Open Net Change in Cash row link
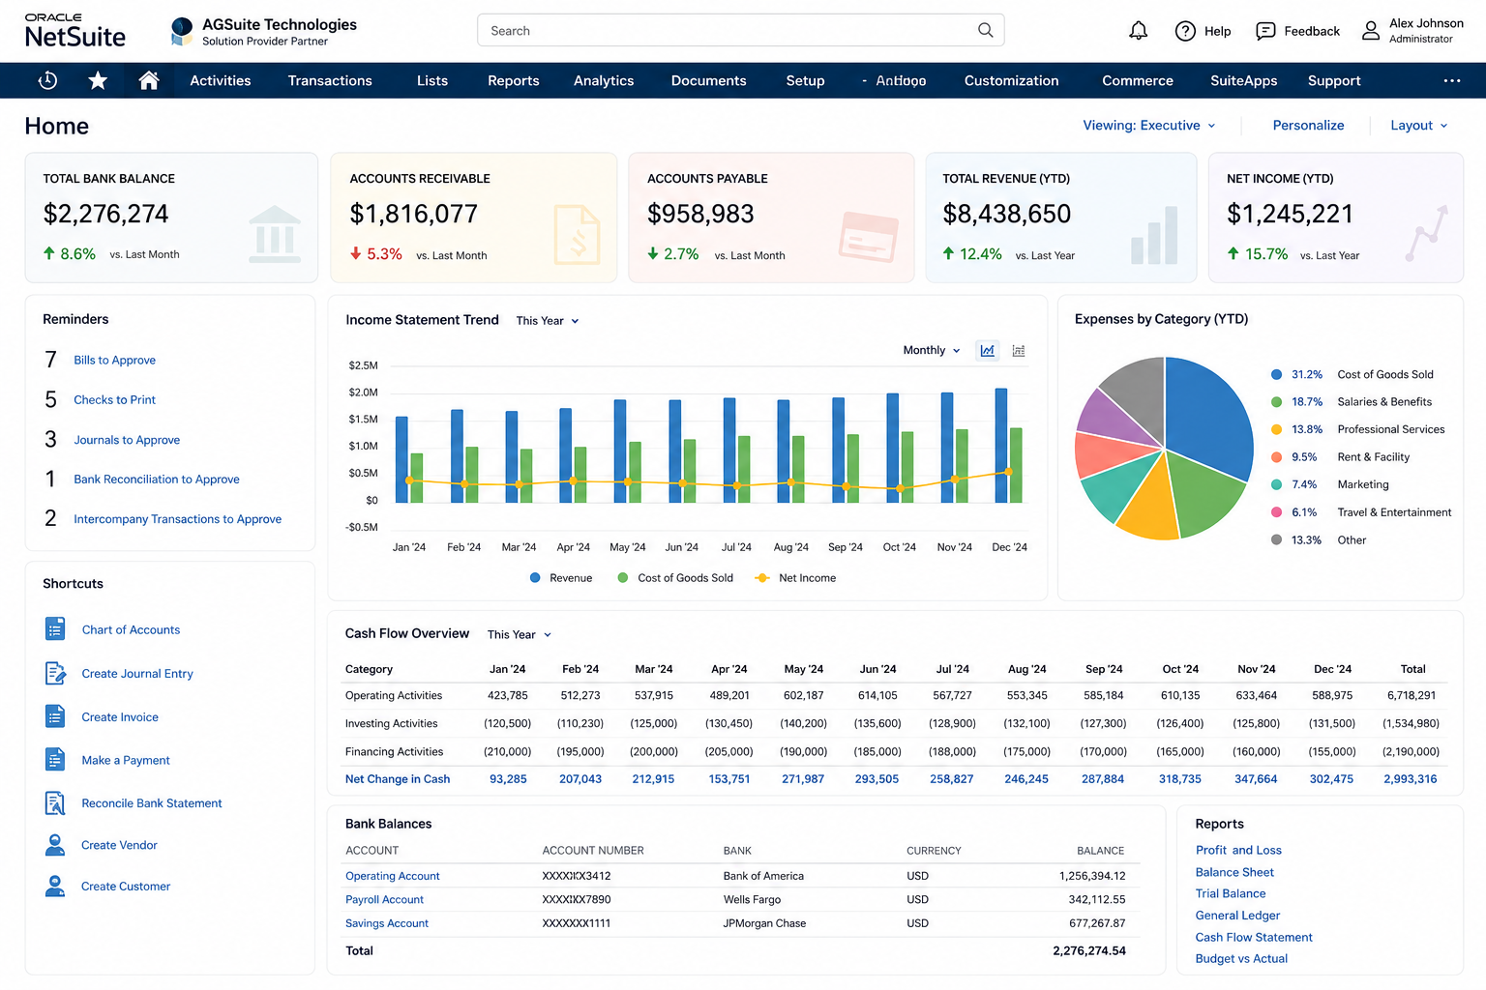 pos(398,779)
